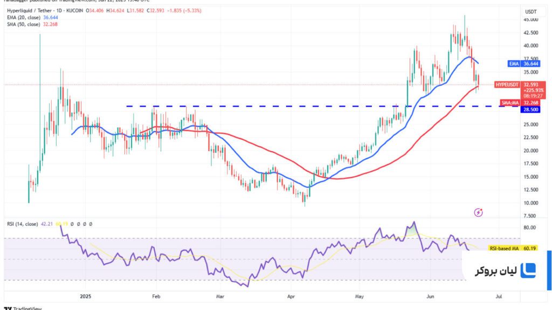Click the -1.835 (-5.33%) change value
Image resolution: width=552 pixels, height=310 pixels.
pyautogui.click(x=184, y=11)
